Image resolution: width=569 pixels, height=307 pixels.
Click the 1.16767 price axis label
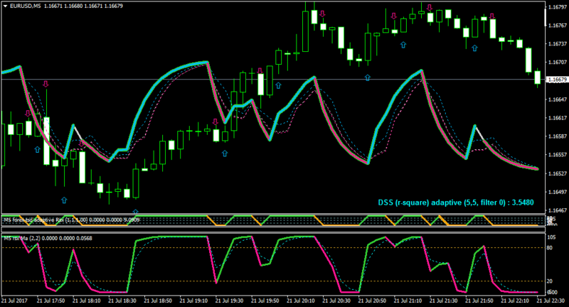(558, 26)
